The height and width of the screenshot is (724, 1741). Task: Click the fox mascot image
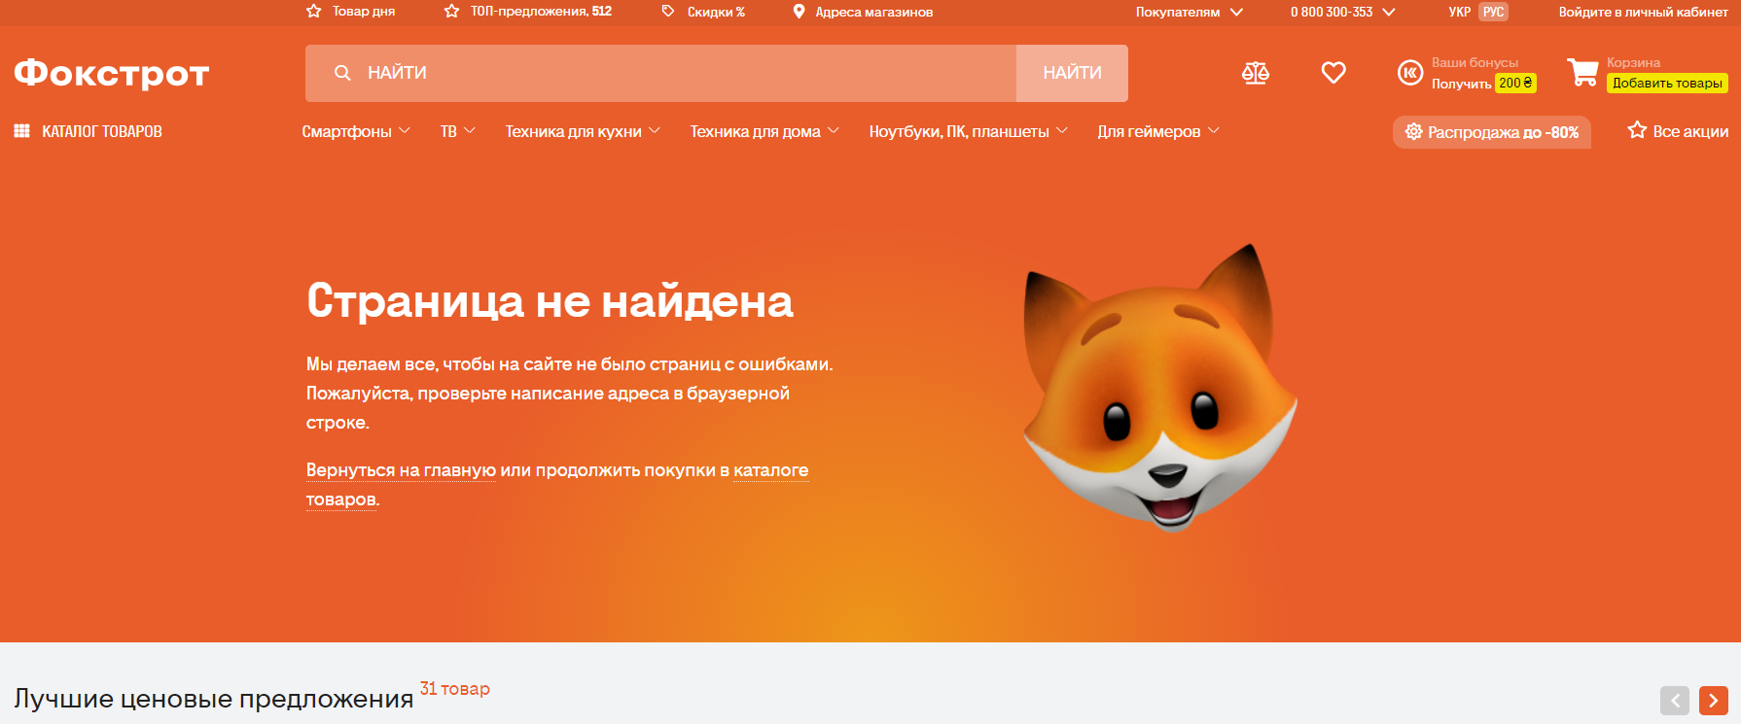coord(1159,389)
